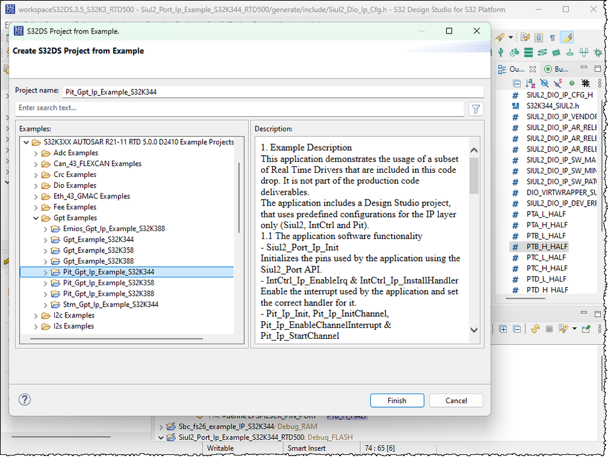Switch to the tab beside Outline
Viewport: 608px width, 458px height.
(x=559, y=69)
